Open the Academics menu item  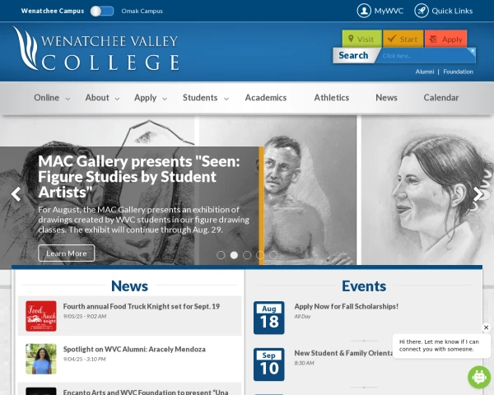(266, 98)
